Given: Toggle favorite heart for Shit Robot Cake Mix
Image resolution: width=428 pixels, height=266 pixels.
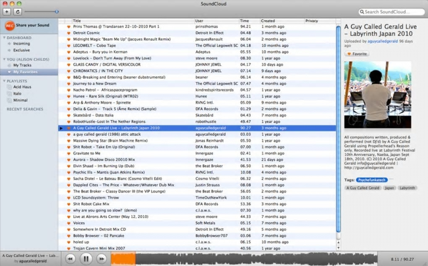Looking at the screenshot, I should point(69,204).
